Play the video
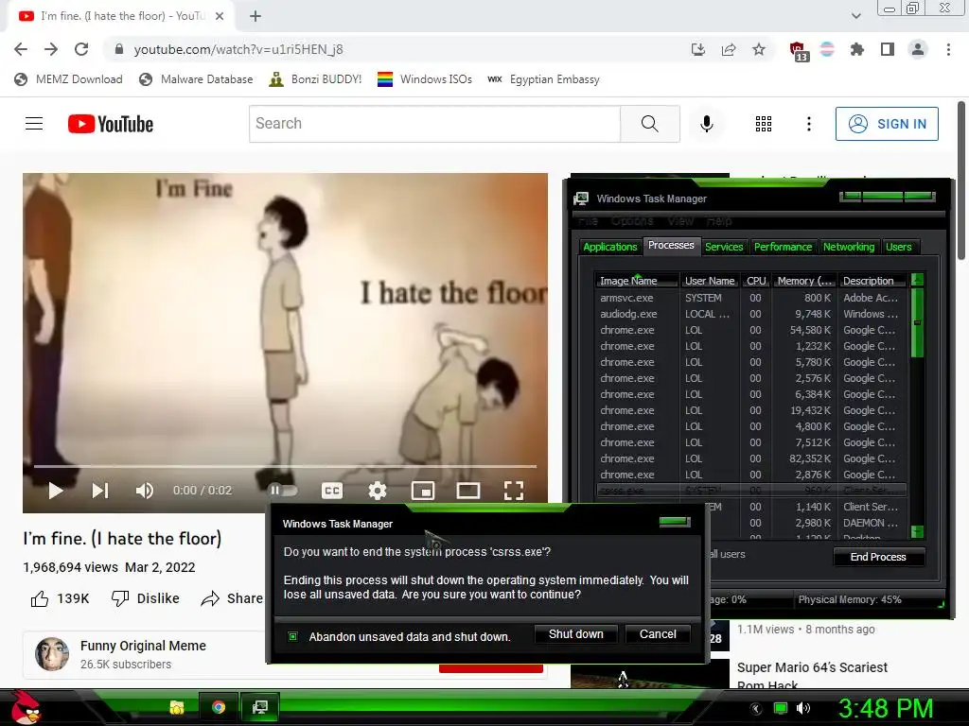 click(x=55, y=491)
